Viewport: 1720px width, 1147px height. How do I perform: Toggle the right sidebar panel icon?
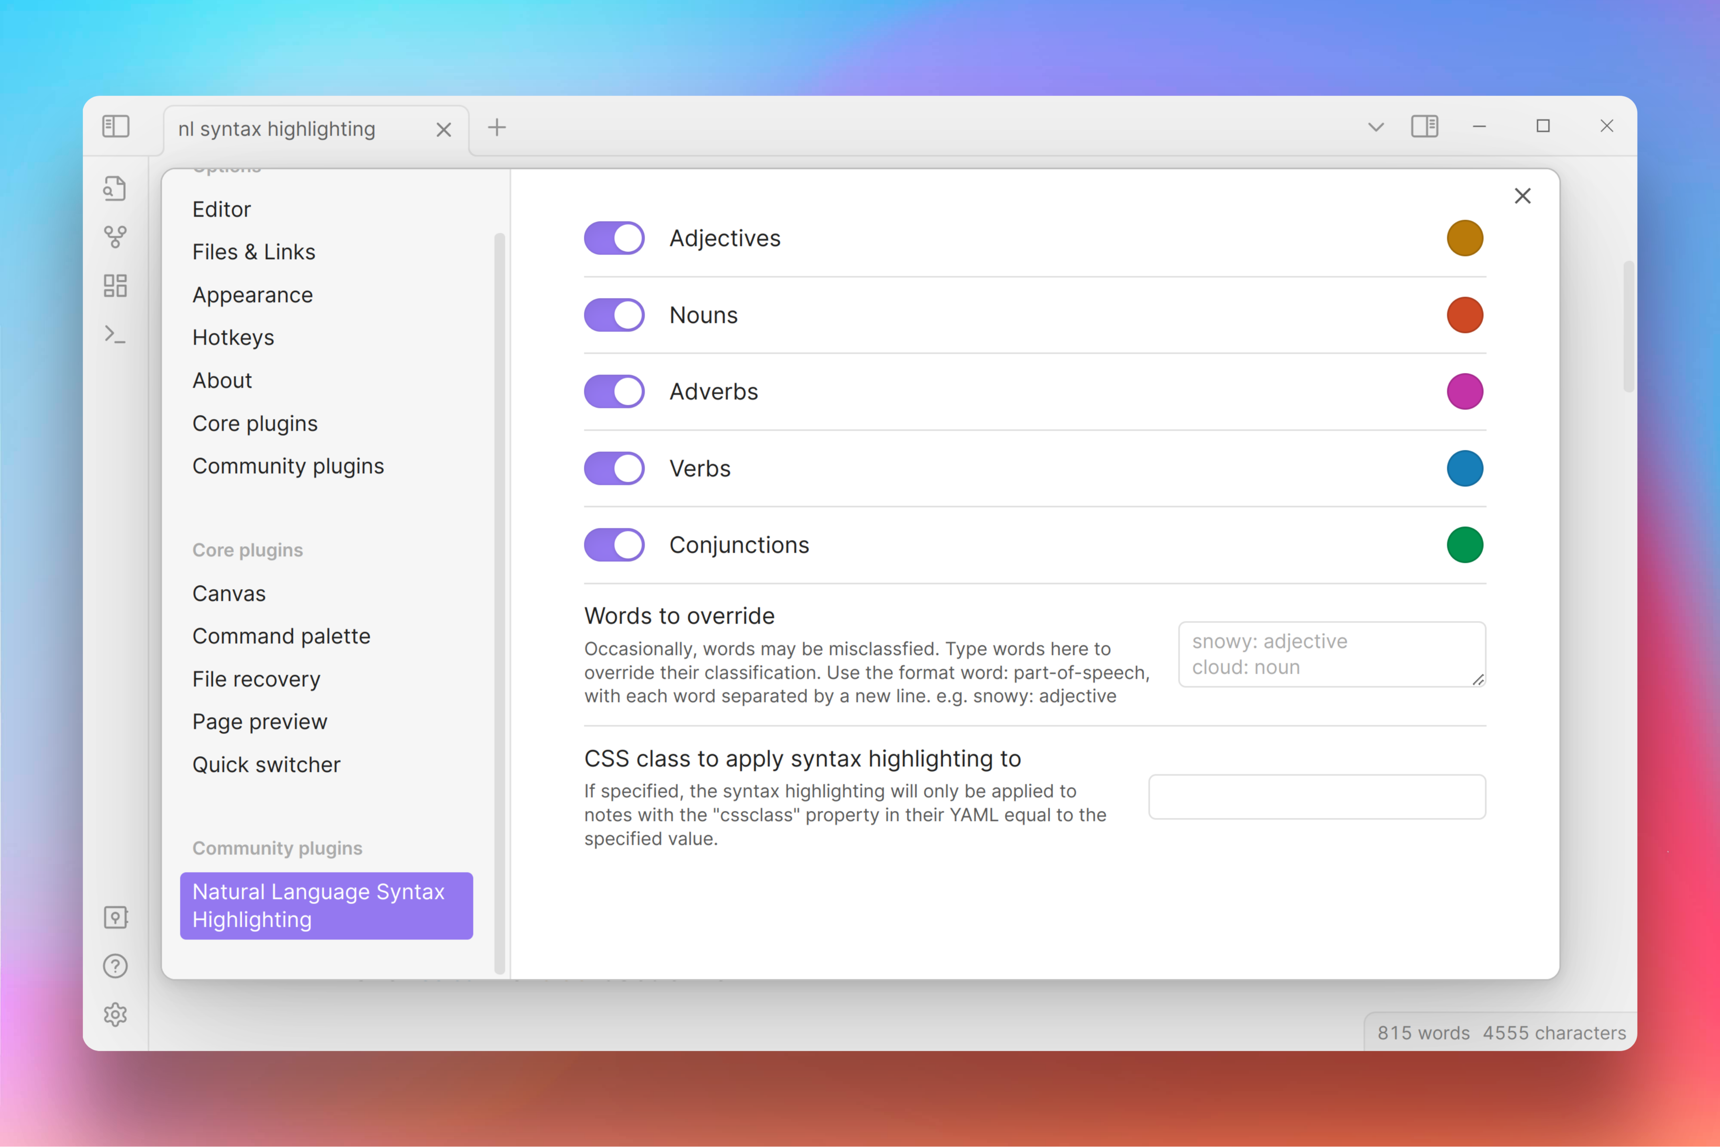click(x=1424, y=126)
